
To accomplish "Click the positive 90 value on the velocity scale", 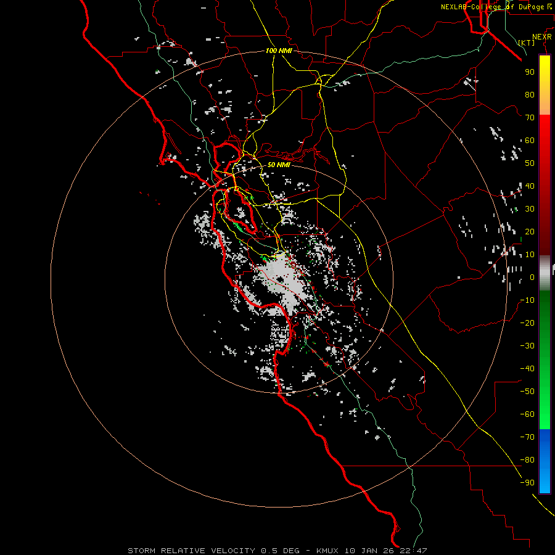I will point(530,72).
